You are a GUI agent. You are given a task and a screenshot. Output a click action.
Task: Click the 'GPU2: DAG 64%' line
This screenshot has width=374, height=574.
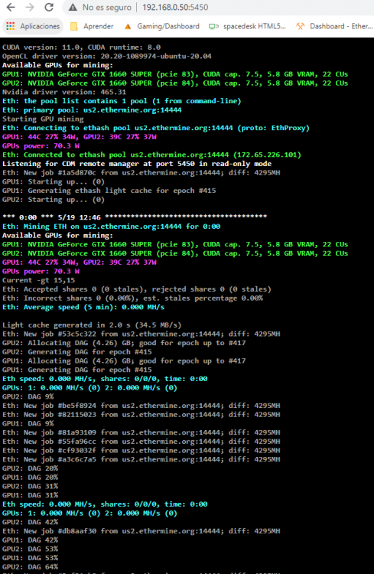click(x=30, y=567)
